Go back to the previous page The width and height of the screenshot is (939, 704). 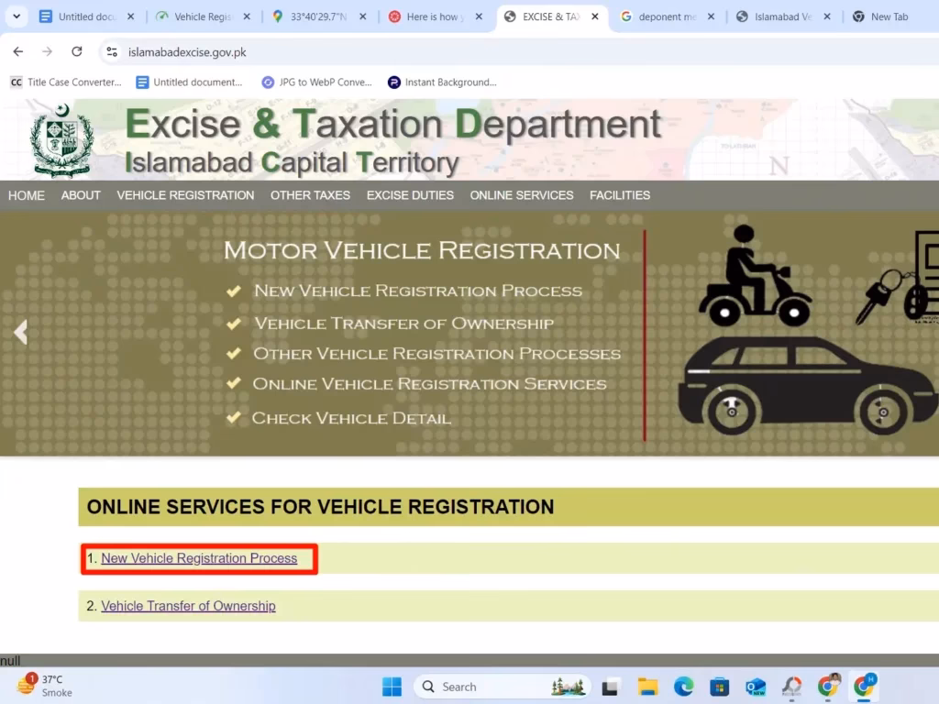(18, 52)
